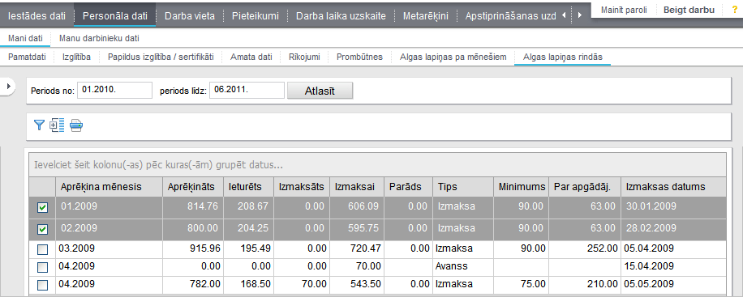
Task: Click the 05.05.2009 date cell
Action: pos(673,284)
